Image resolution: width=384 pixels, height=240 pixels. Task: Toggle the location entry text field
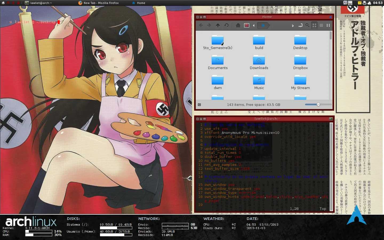301,25
